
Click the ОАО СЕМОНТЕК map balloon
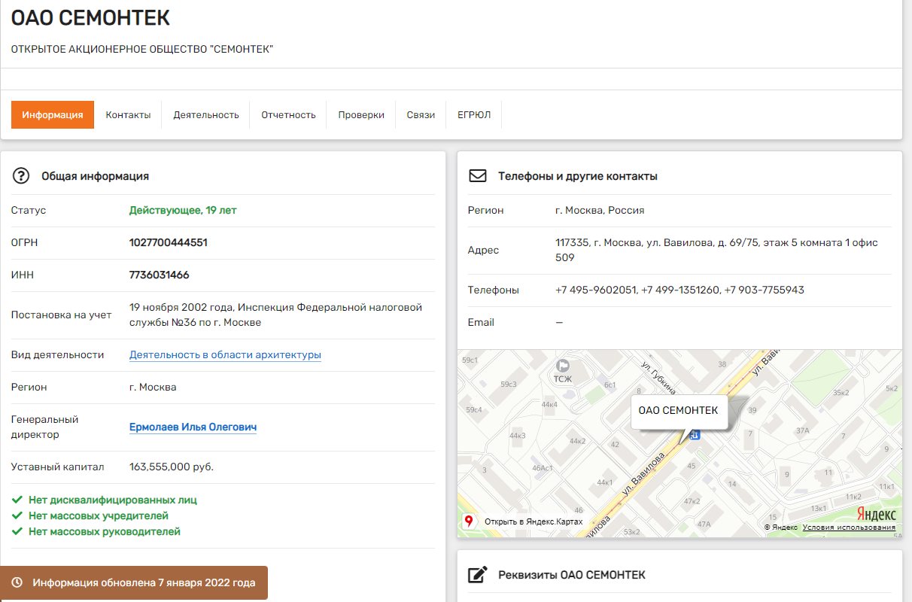(x=678, y=411)
